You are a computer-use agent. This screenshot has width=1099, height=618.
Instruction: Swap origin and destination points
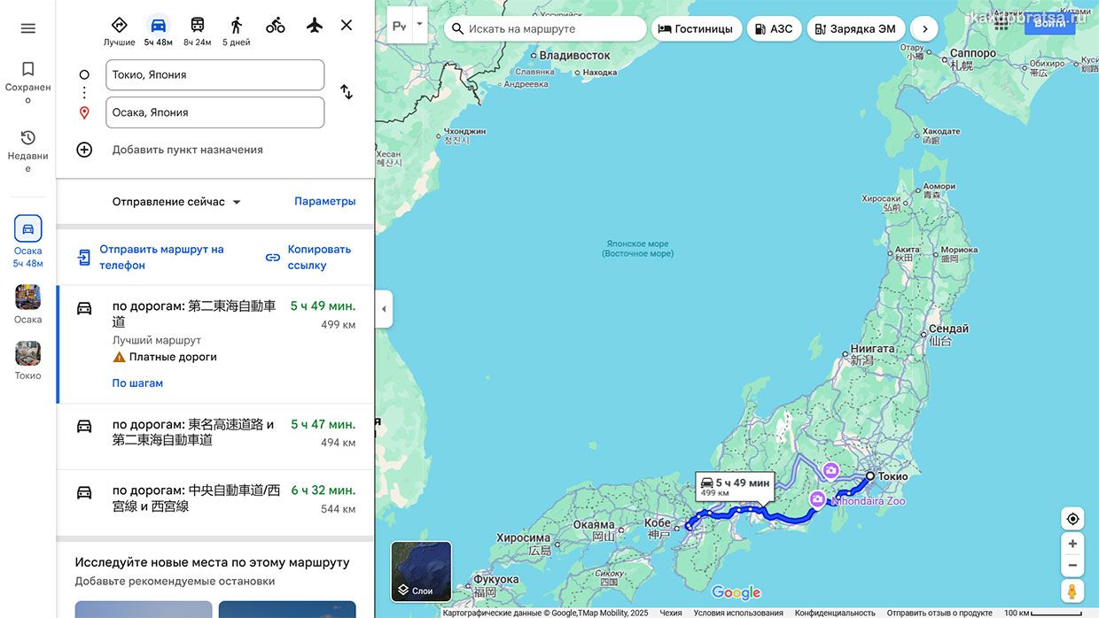347,92
